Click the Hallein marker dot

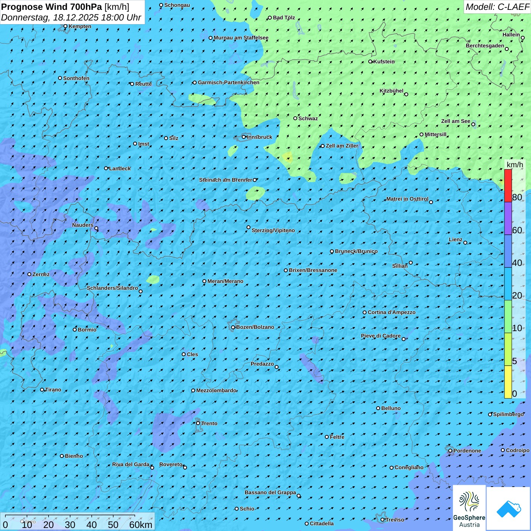[523, 38]
